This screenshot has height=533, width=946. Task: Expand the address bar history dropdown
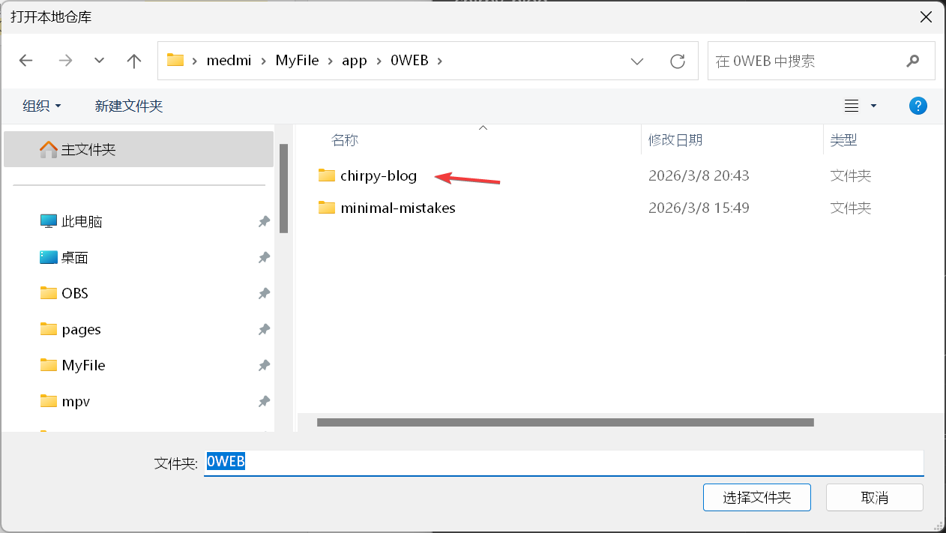coord(637,61)
